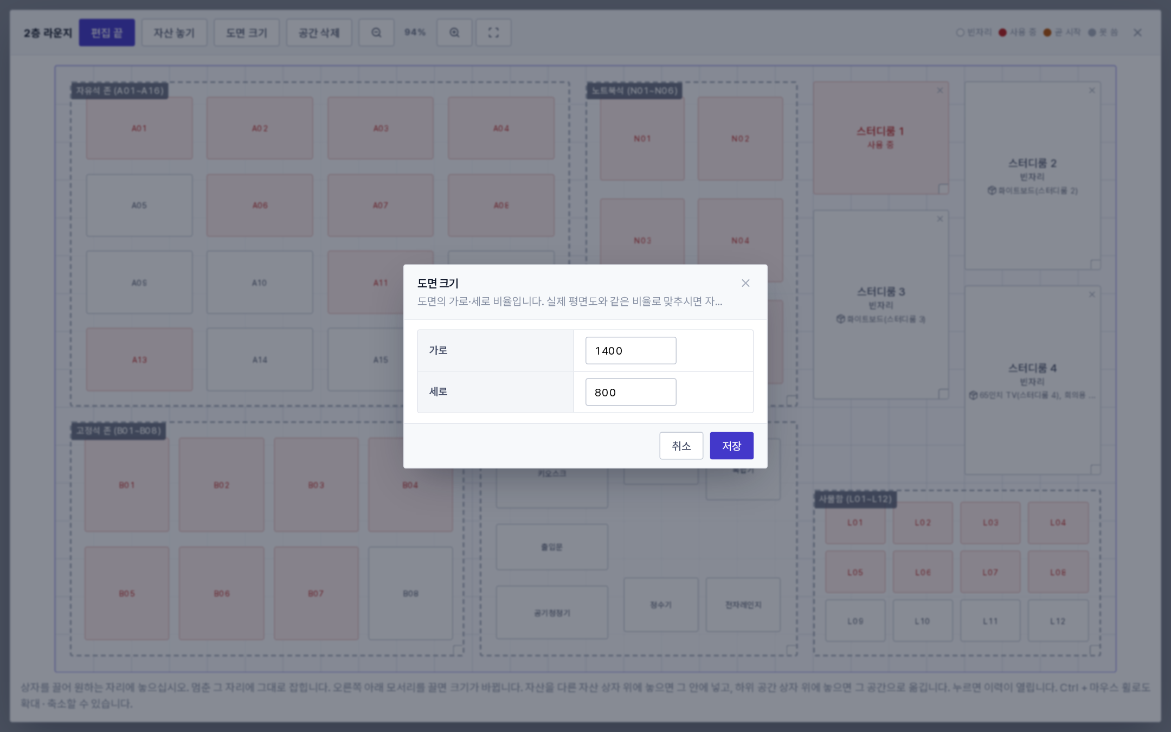The height and width of the screenshot is (732, 1171).
Task: Click the 저장 button
Action: point(731,446)
